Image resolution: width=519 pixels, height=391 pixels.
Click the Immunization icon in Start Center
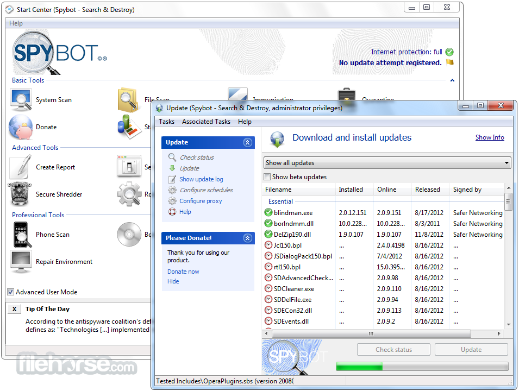point(237,94)
